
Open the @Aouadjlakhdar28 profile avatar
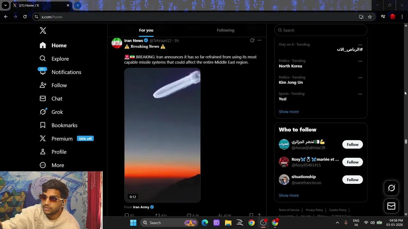[284, 144]
